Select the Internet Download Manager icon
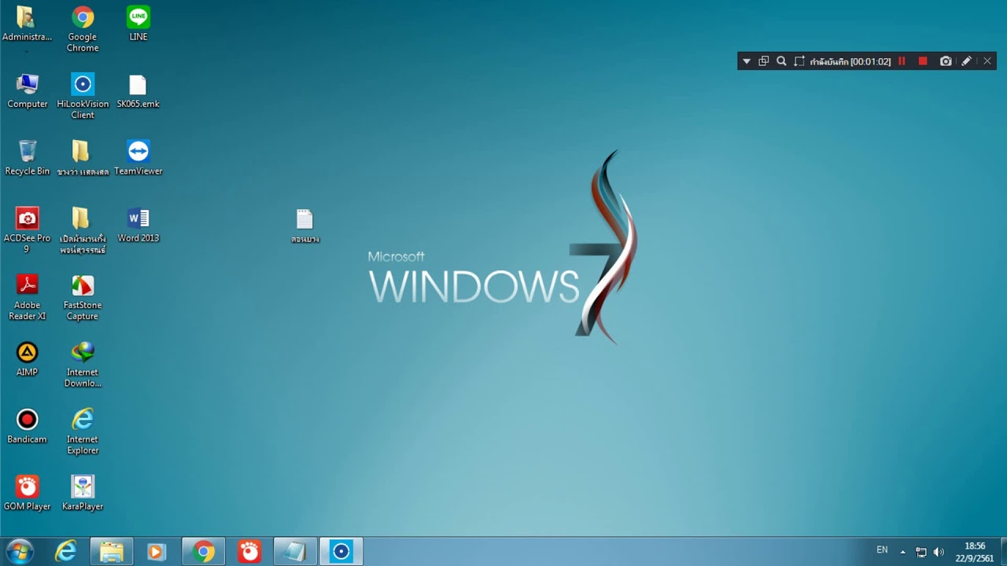The width and height of the screenshot is (1007, 566). (83, 364)
